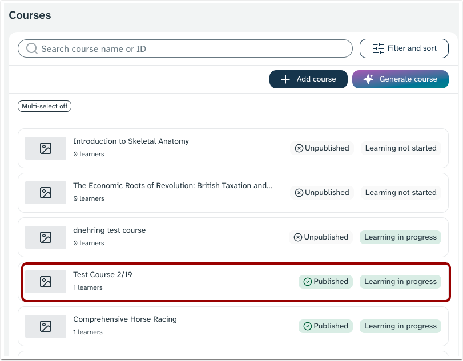The width and height of the screenshot is (463, 361).
Task: Open the Introduction to Skeletal Anatomy image placeholder
Action: (x=46, y=148)
